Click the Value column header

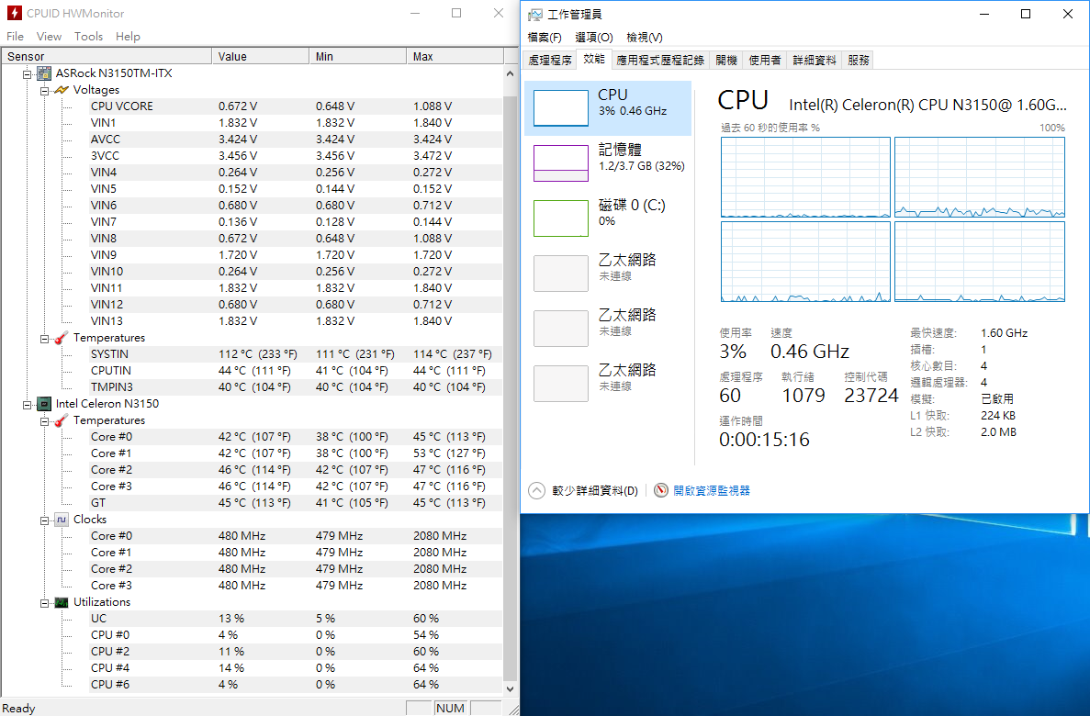point(260,56)
